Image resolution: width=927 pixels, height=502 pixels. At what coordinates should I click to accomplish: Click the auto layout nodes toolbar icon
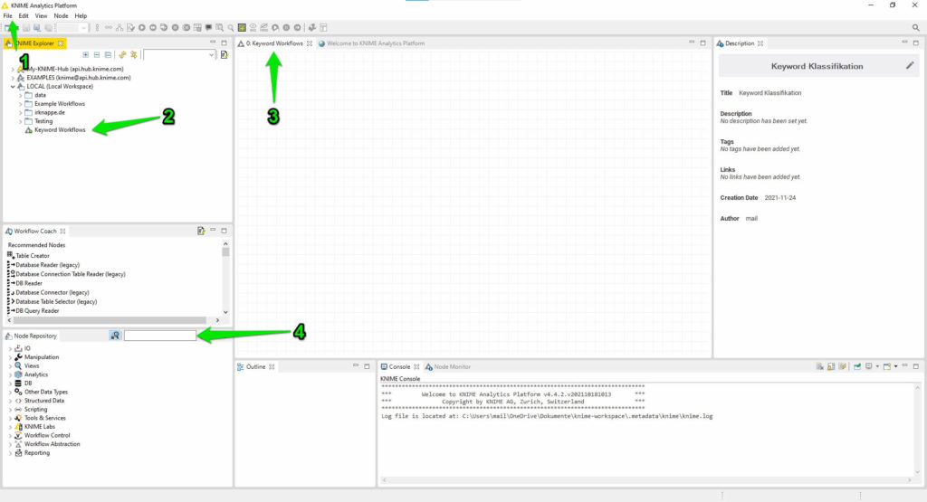[119, 28]
